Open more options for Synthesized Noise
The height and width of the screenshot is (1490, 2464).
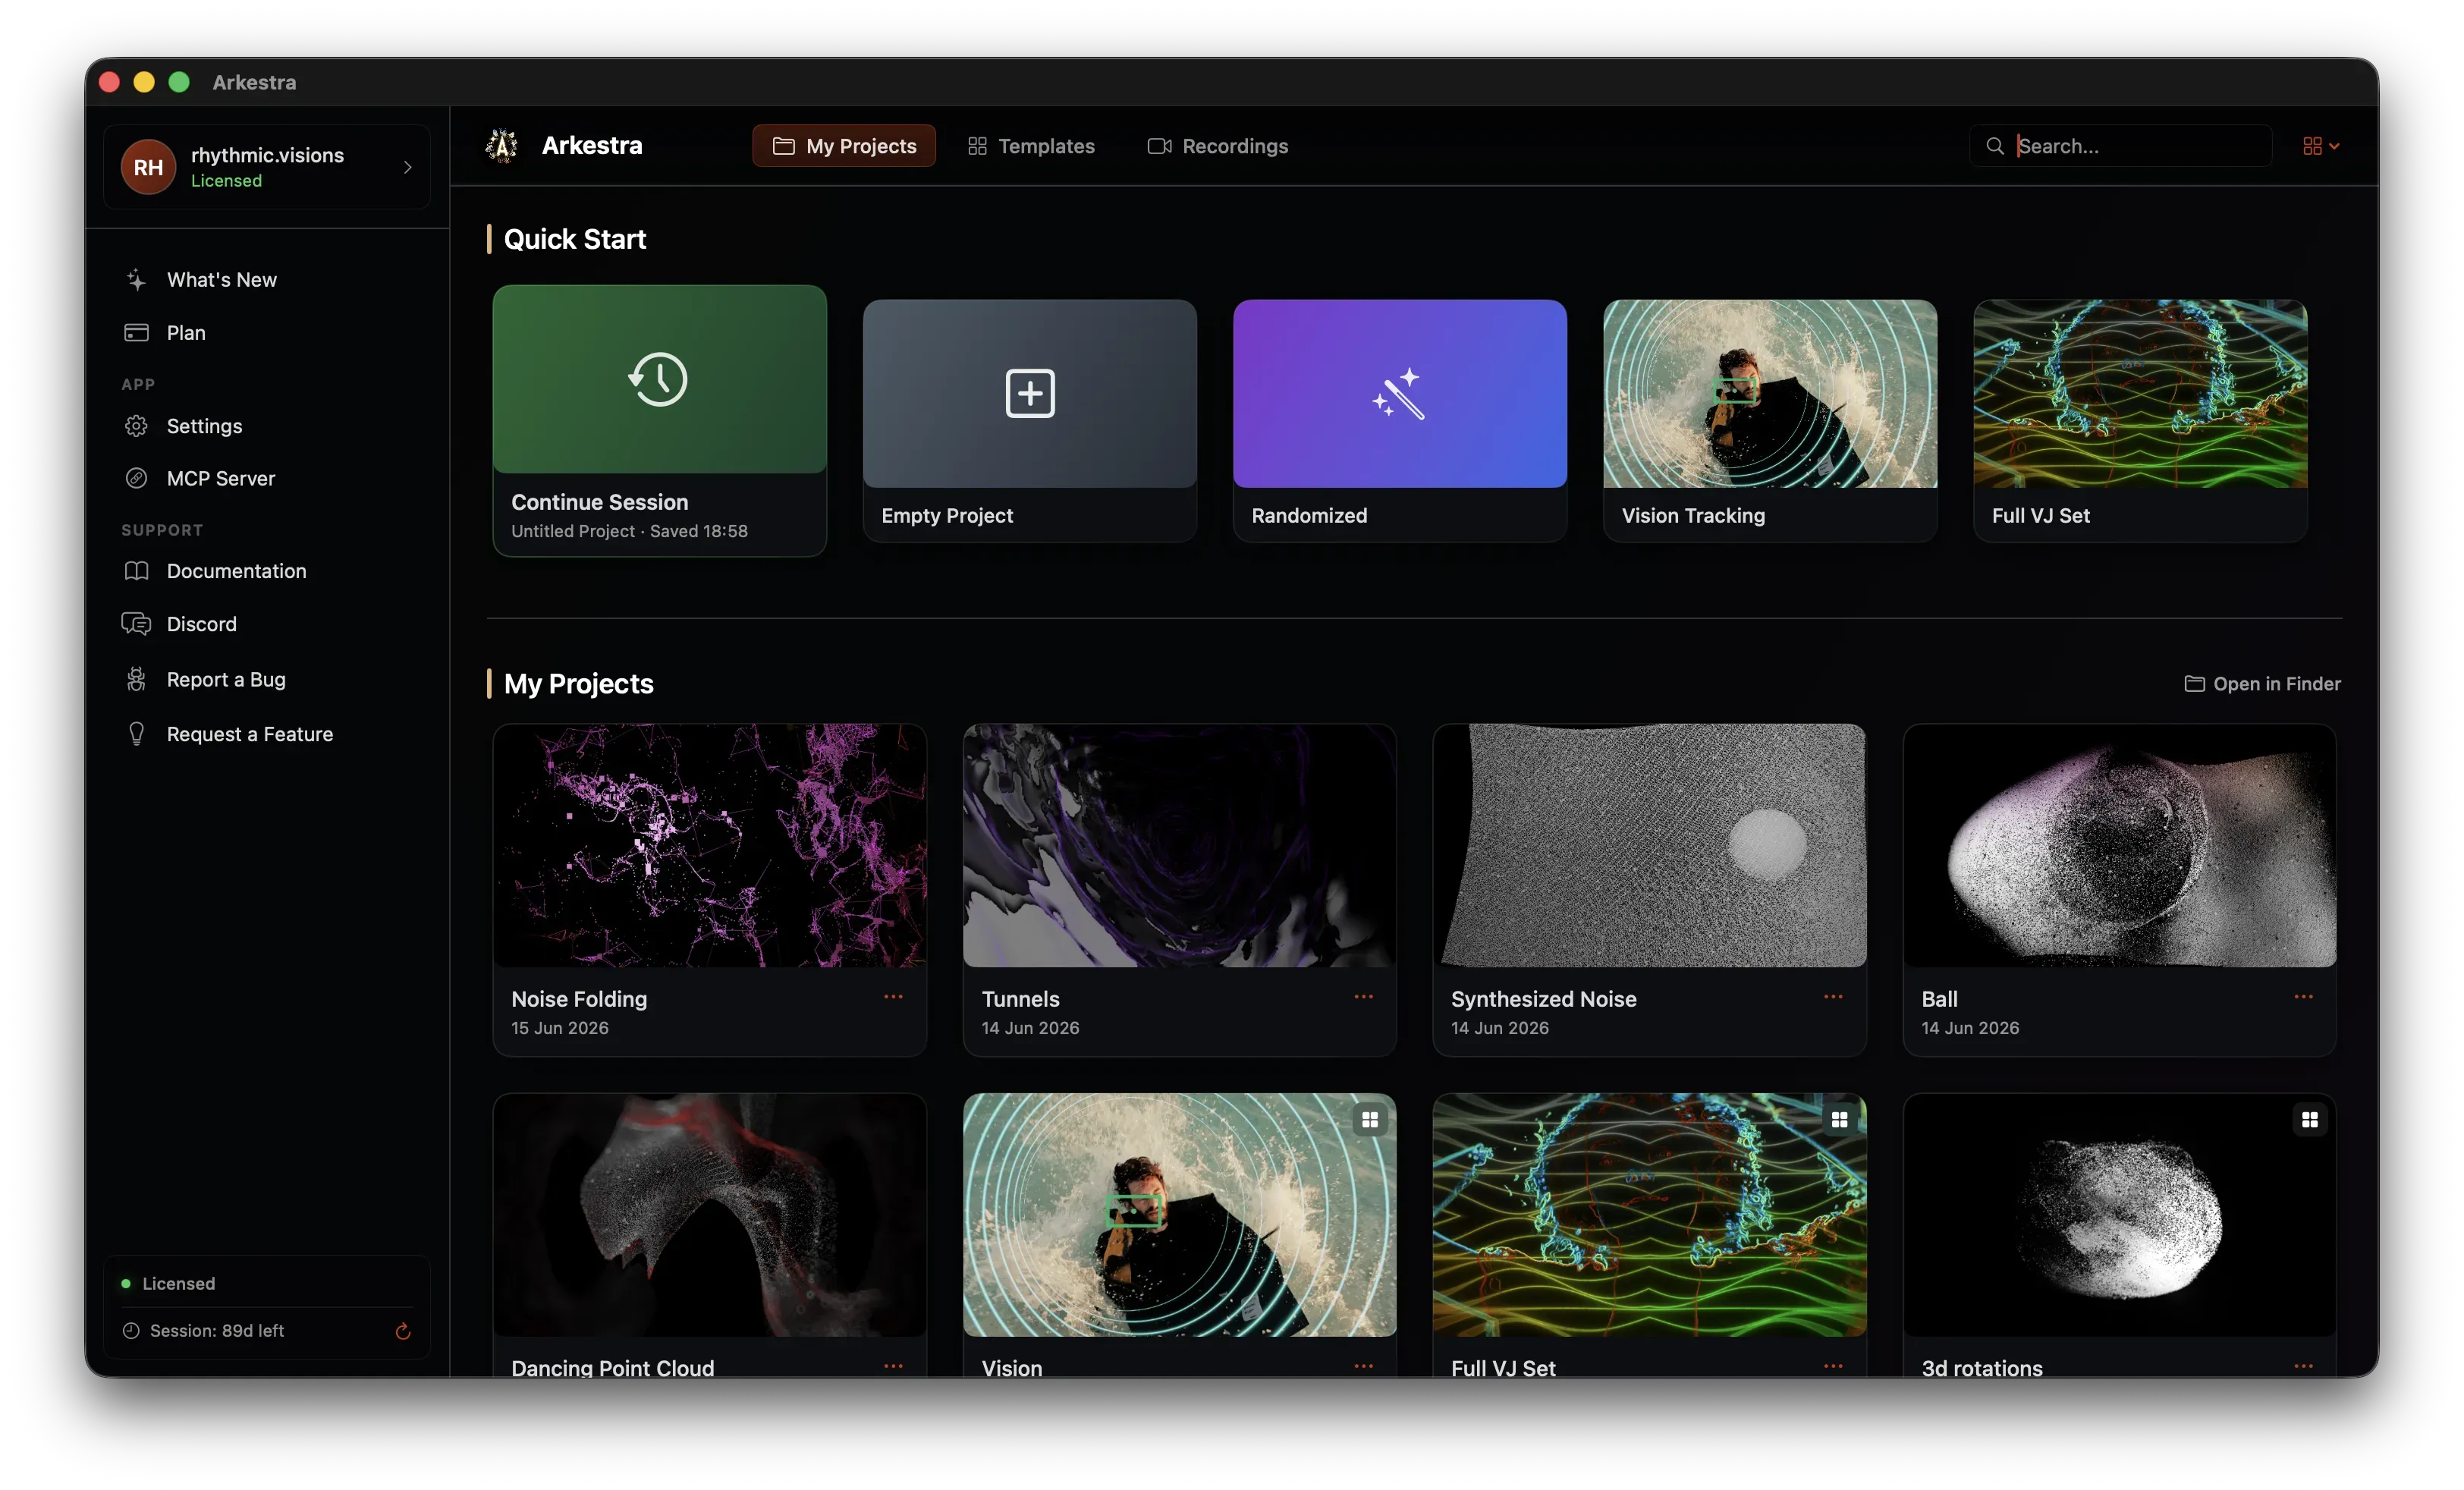coord(1833,997)
